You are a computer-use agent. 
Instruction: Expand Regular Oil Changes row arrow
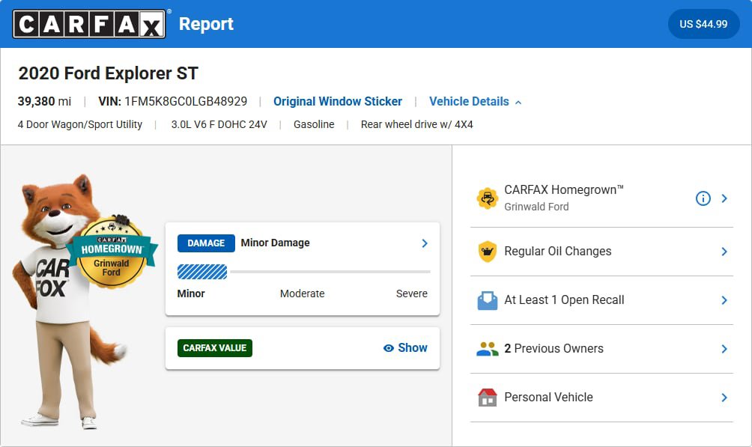click(724, 252)
